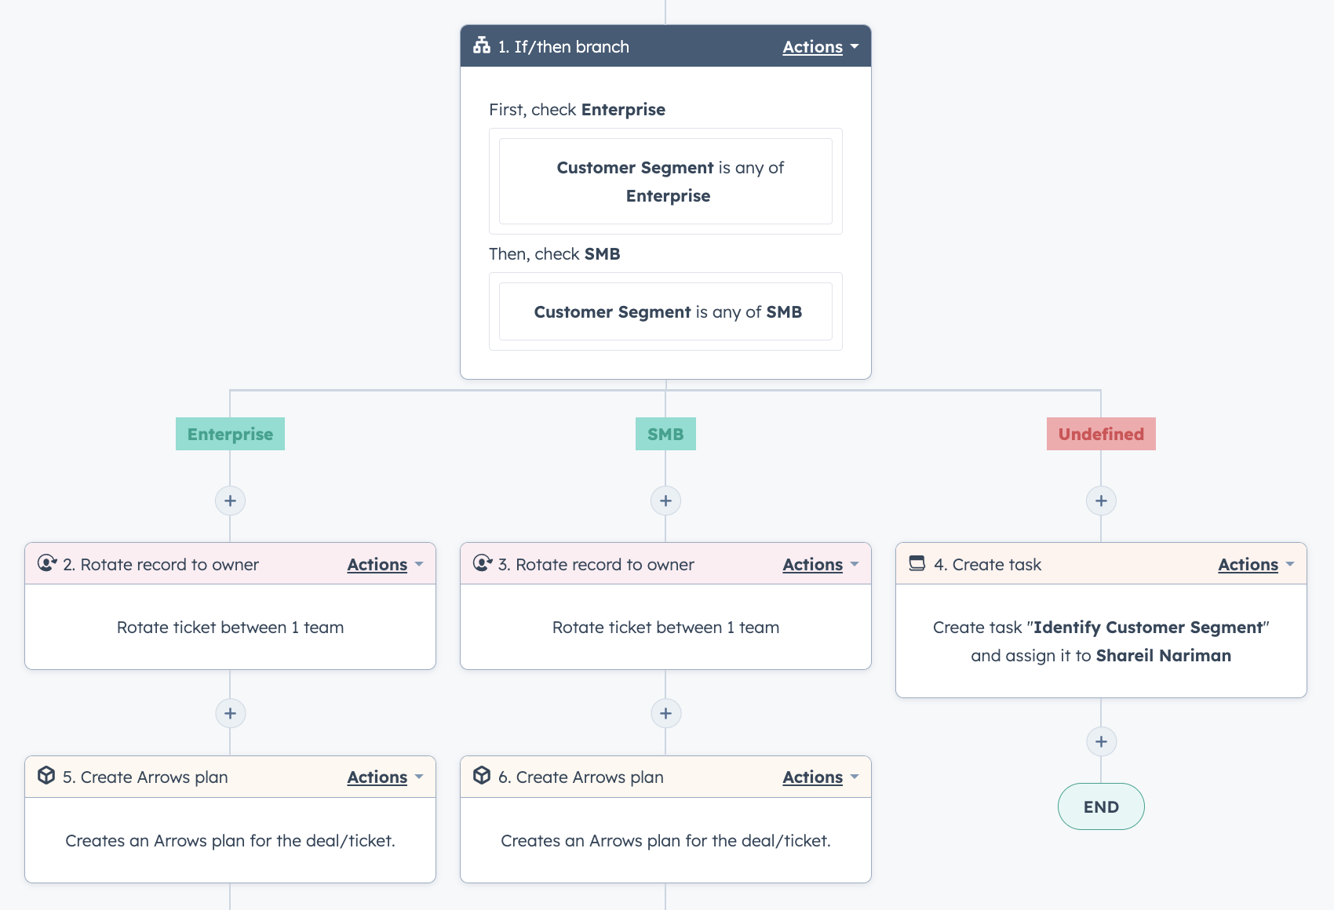The width and height of the screenshot is (1334, 910).
Task: Click the Undefined branch label
Action: point(1101,433)
